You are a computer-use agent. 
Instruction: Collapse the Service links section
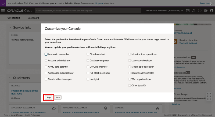(x=10, y=27)
